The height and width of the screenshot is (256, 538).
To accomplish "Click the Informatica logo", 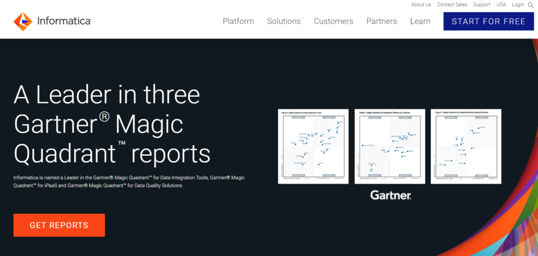I will pyautogui.click(x=52, y=22).
